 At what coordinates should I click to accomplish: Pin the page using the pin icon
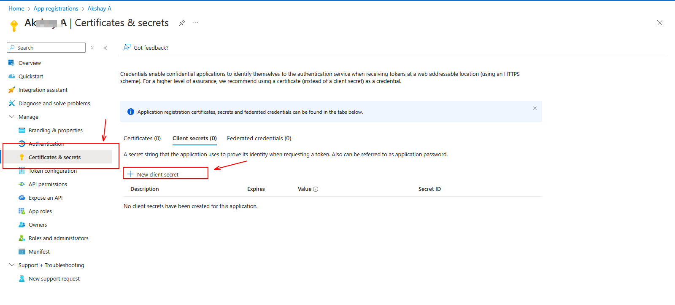tap(182, 23)
